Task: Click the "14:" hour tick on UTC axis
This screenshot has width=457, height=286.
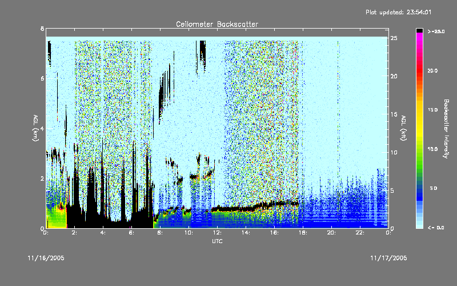Action: pyautogui.click(x=246, y=233)
